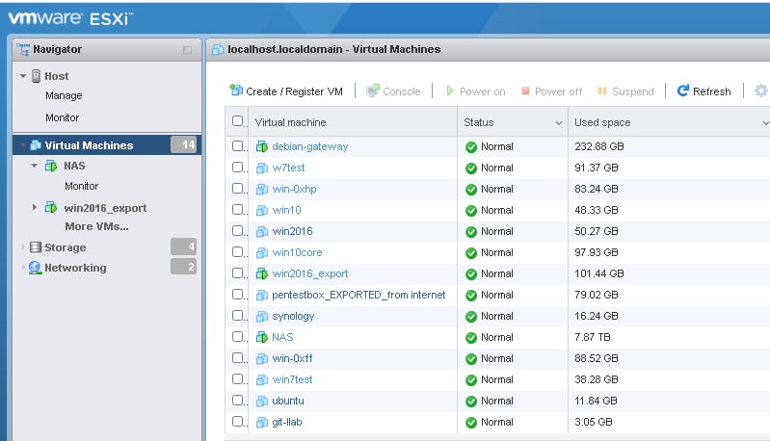This screenshot has width=770, height=441.
Task: Expand the win2016_export tree node arrow
Action: click(x=35, y=207)
